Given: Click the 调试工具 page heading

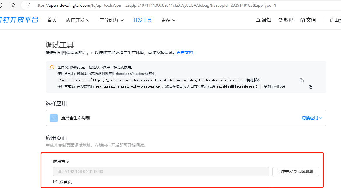Looking at the screenshot, I should 60,45.
